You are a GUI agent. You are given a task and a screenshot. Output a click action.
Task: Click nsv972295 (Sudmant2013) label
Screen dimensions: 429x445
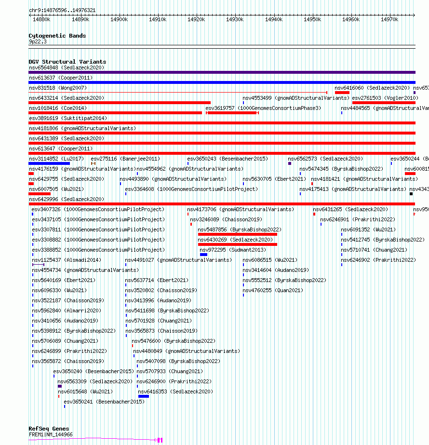coord(233,250)
